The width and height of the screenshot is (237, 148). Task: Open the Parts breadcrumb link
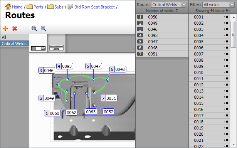(39, 7)
